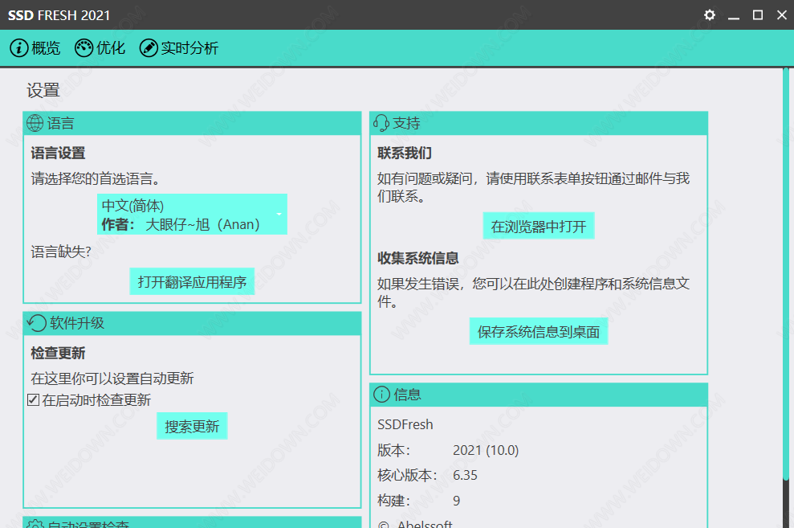Click the vertical scrollbar on the right edge
Screen dimensions: 794x528
click(786, 273)
